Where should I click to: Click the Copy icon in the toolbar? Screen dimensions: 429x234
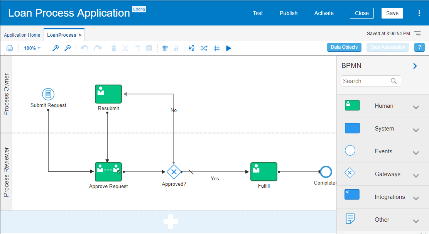(x=137, y=48)
